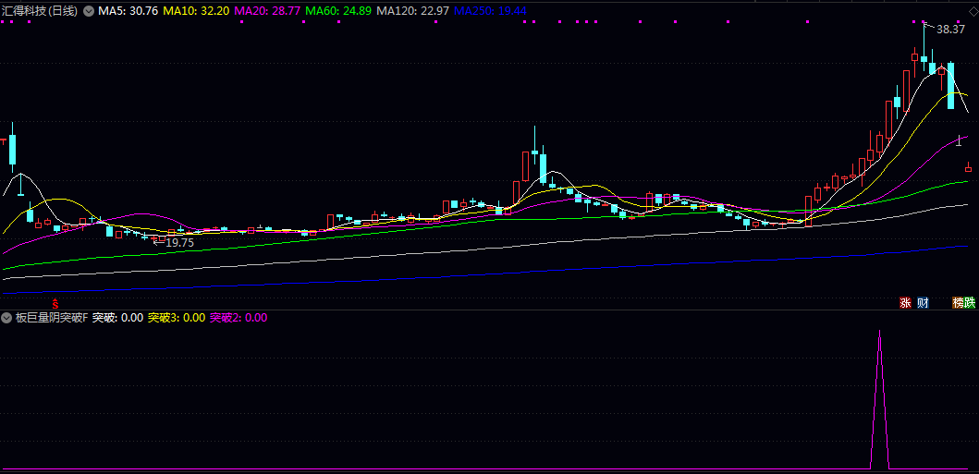979x474 pixels.
Task: Click the MA120: 22.97 label
Action: (x=414, y=10)
